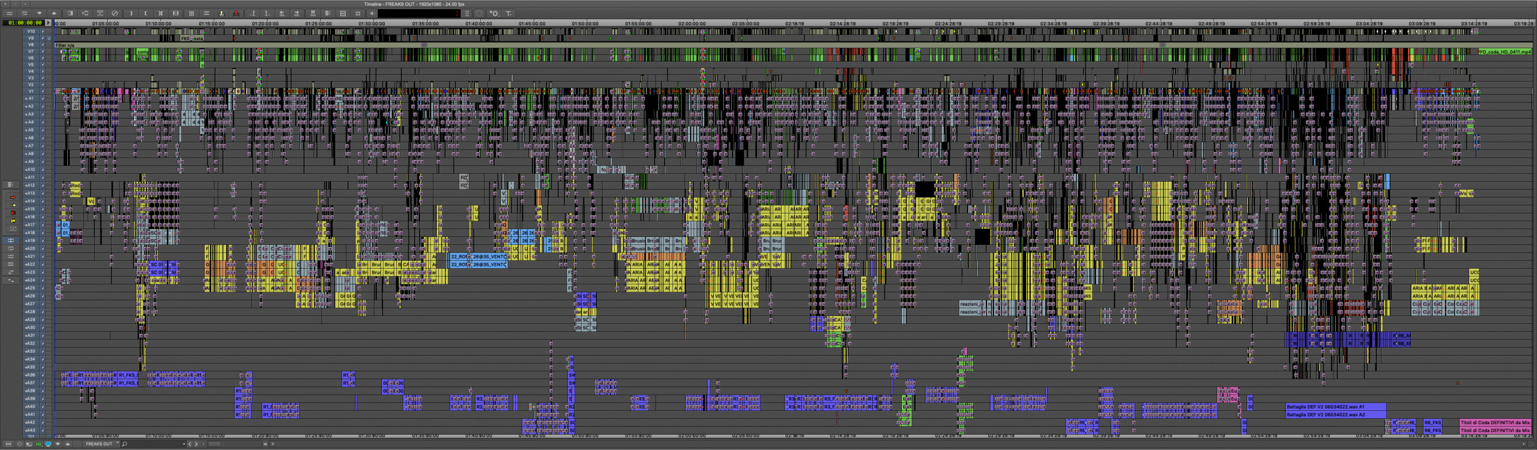This screenshot has height=450, width=1537.
Task: Expand the timeline search options arrow
Action: [x=184, y=444]
